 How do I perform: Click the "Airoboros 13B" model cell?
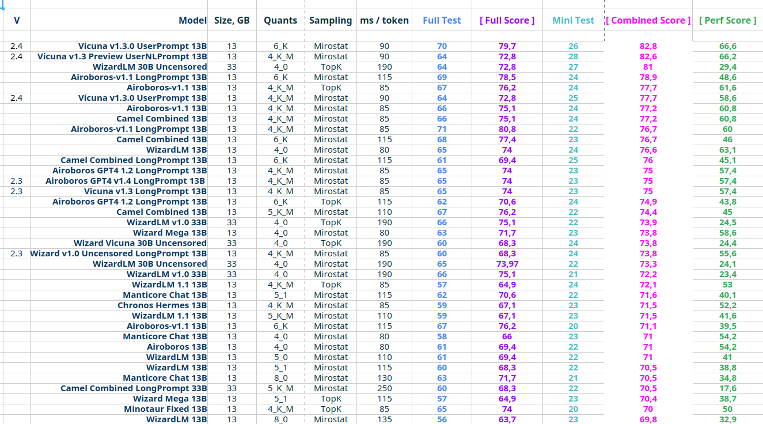pos(119,347)
